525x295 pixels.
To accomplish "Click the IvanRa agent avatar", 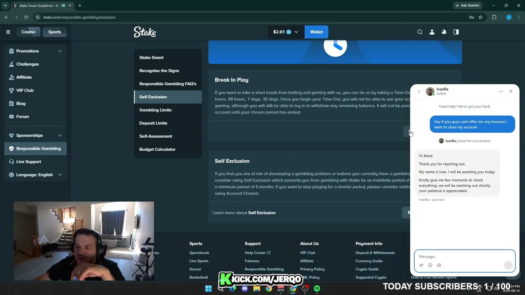I will click(430, 91).
